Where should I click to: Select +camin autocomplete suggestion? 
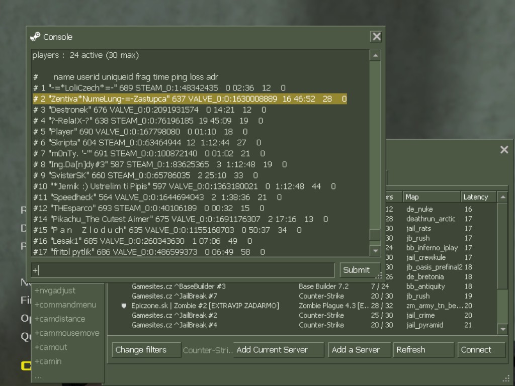(48, 361)
